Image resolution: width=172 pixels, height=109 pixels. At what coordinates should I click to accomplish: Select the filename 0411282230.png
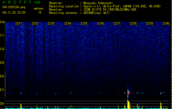click(14, 7)
